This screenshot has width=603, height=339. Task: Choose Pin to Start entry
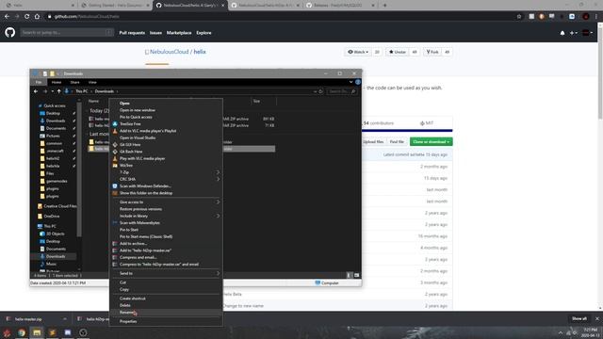pos(129,230)
